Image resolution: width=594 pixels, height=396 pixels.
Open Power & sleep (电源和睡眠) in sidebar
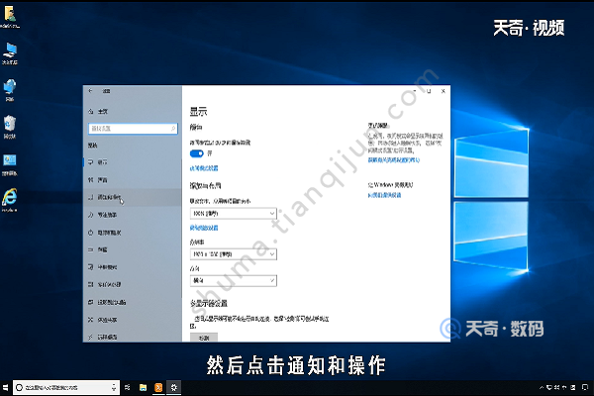pos(133,233)
